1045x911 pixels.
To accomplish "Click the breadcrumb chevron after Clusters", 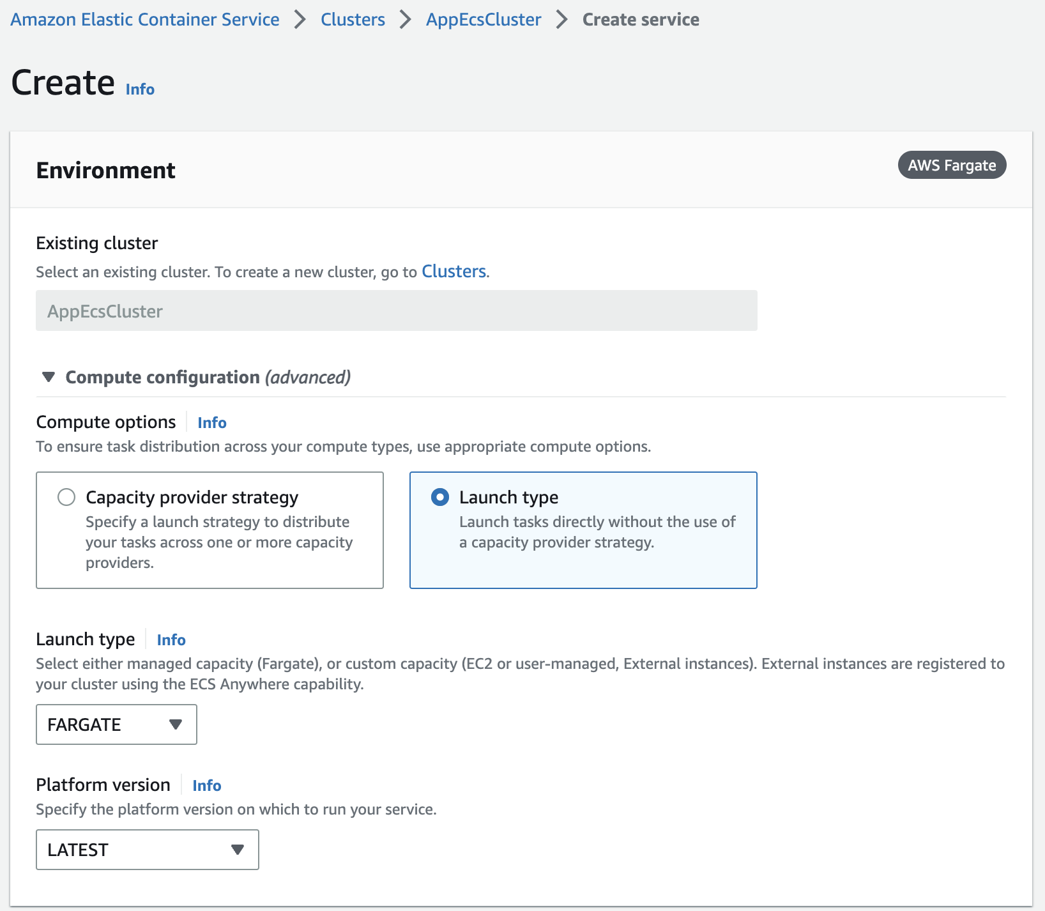I will pyautogui.click(x=406, y=20).
